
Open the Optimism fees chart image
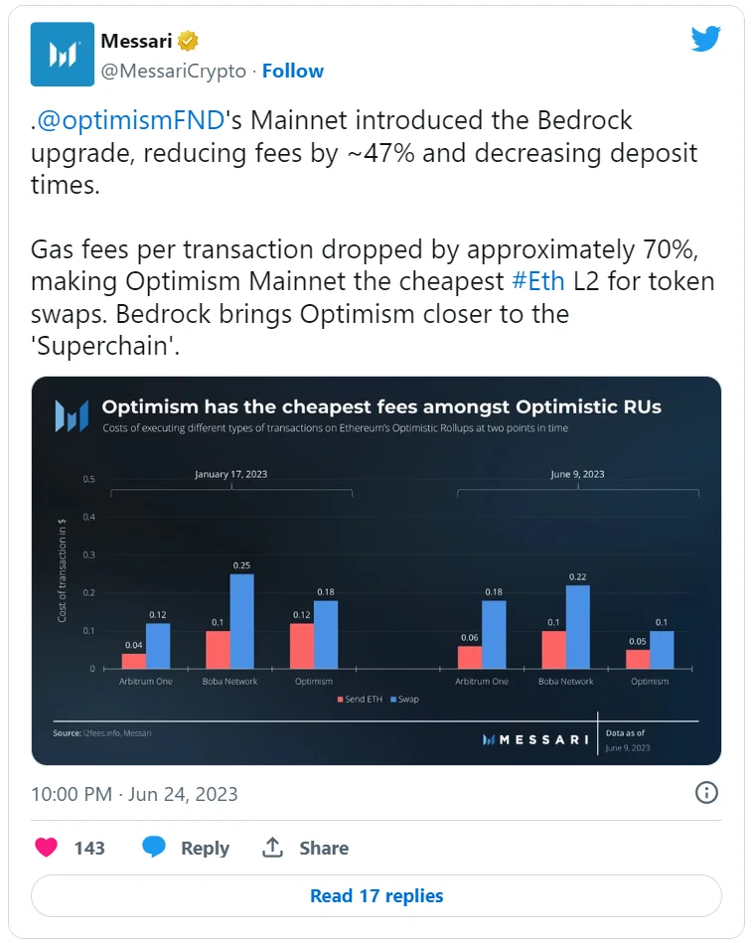pos(376,571)
